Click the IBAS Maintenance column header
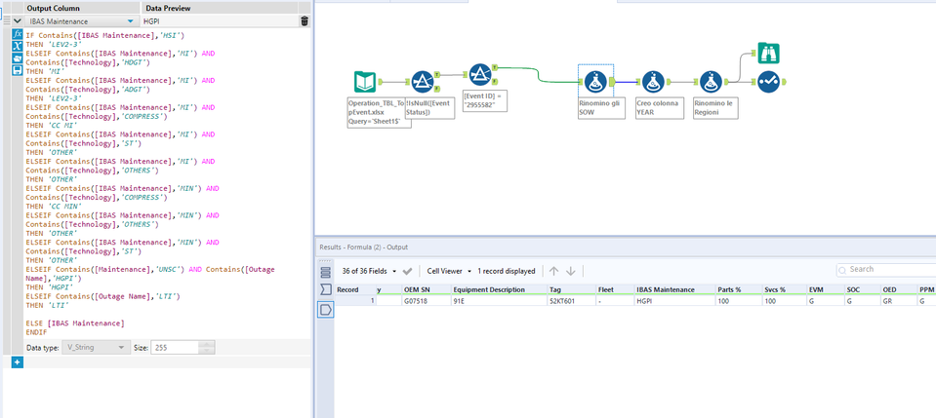 (666, 289)
